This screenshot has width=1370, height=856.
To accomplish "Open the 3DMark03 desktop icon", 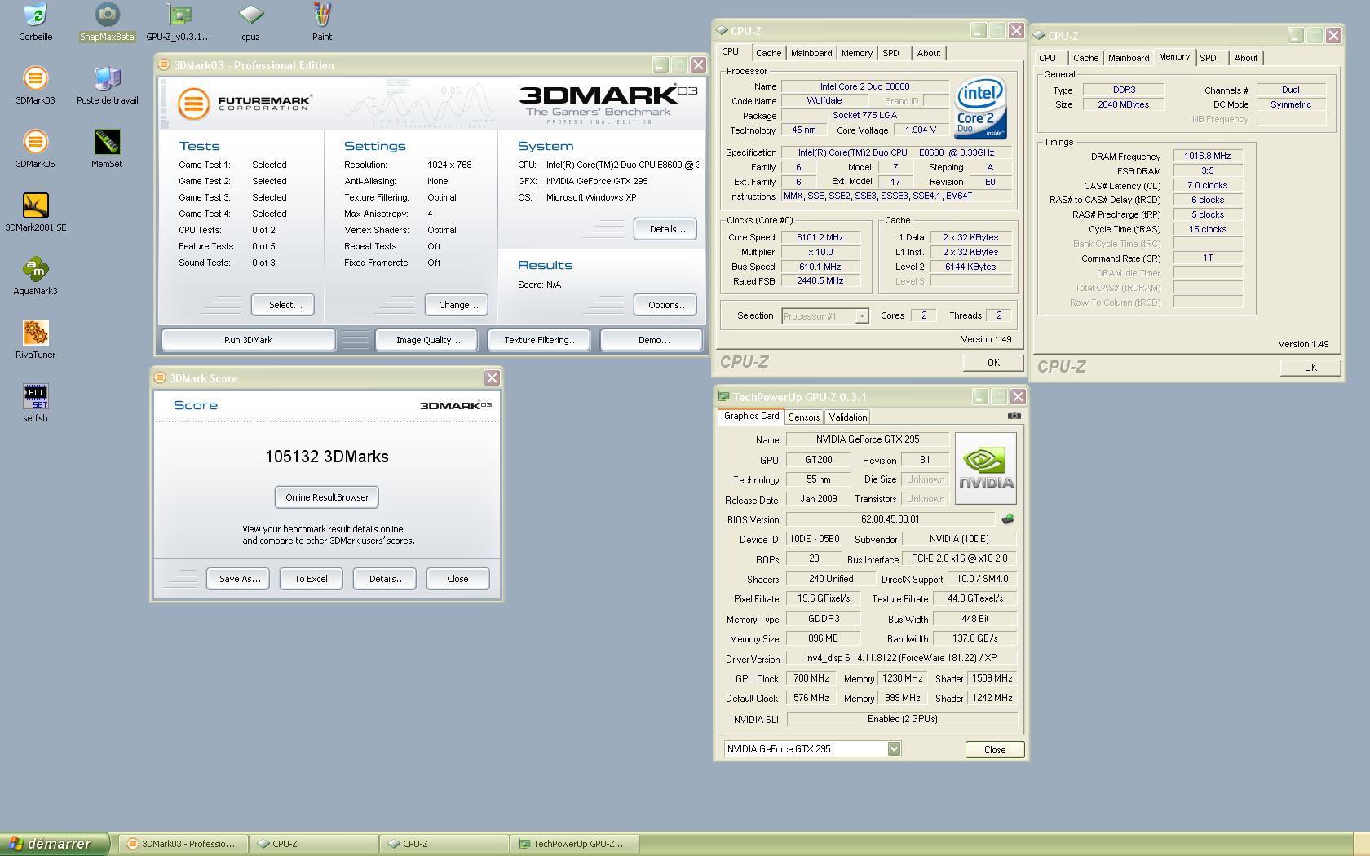I will pyautogui.click(x=35, y=86).
